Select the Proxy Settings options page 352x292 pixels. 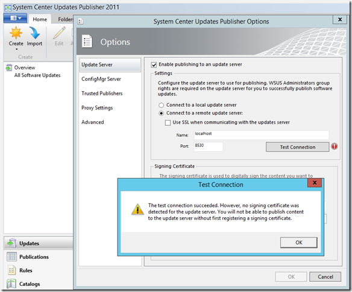(110, 108)
